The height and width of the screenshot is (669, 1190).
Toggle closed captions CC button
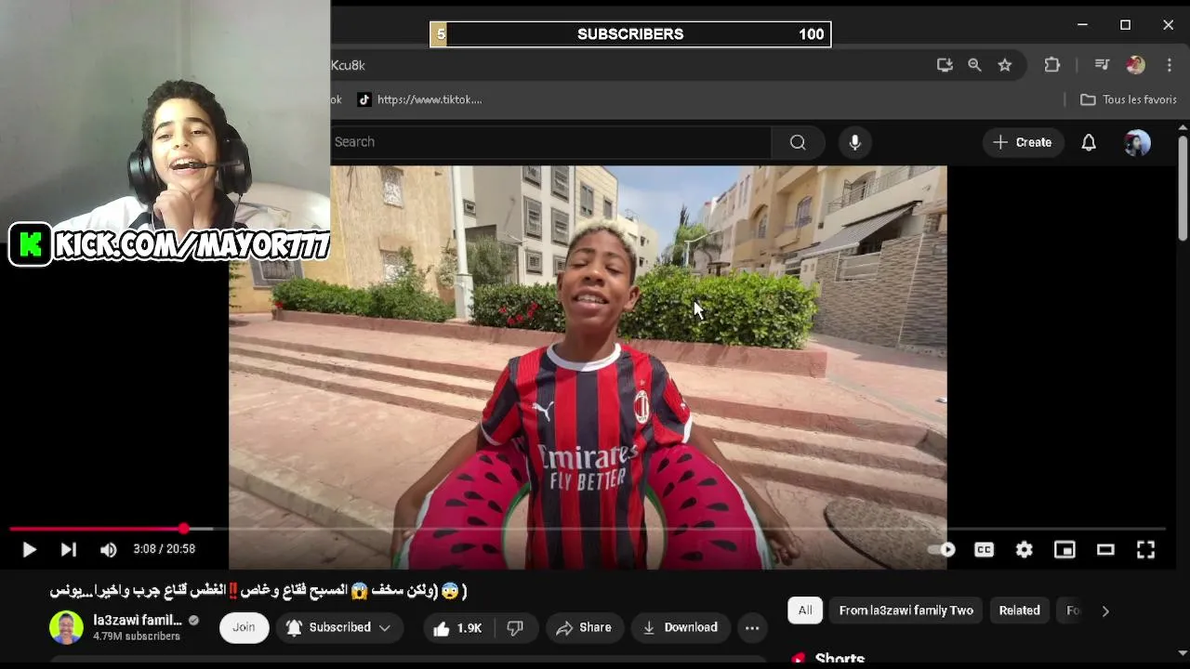pyautogui.click(x=984, y=550)
